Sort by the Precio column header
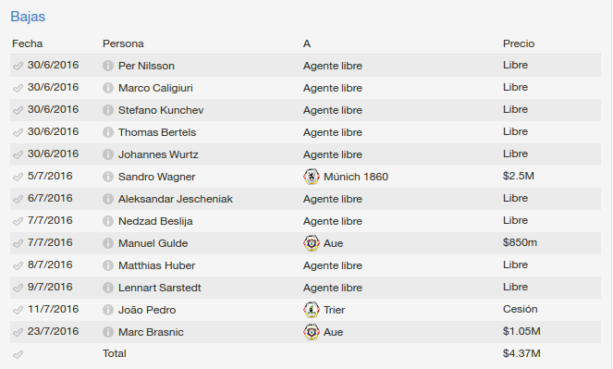This screenshot has width=613, height=369. (519, 43)
